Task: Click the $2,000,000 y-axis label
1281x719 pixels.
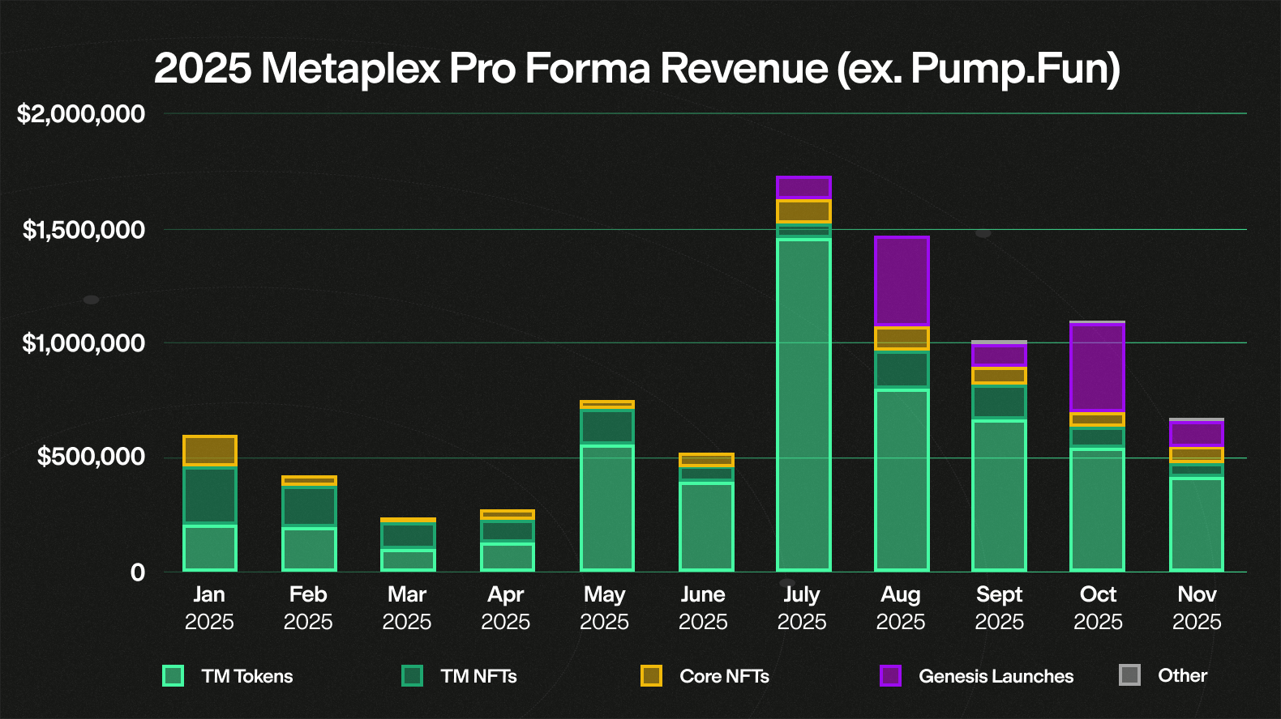Action: click(x=81, y=114)
